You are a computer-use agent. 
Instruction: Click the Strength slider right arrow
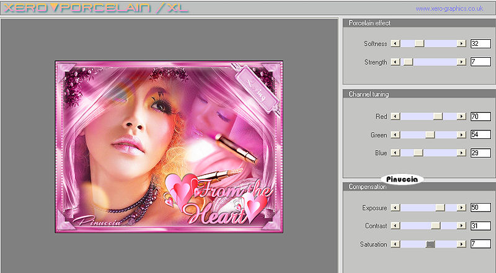(461, 62)
